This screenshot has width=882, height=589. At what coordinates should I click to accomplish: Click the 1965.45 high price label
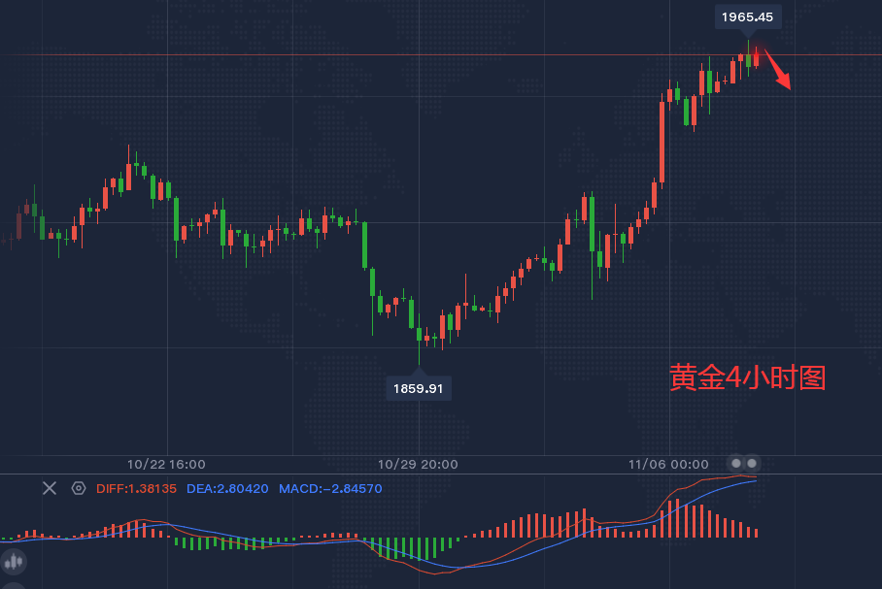pyautogui.click(x=748, y=16)
